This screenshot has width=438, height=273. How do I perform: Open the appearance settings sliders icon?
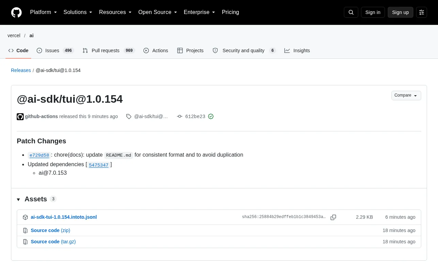[x=422, y=12]
